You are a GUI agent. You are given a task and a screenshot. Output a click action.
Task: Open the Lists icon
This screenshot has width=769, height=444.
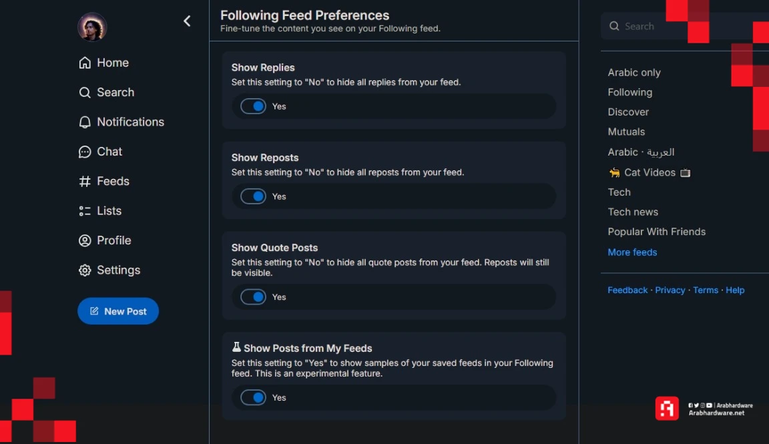[x=85, y=211]
